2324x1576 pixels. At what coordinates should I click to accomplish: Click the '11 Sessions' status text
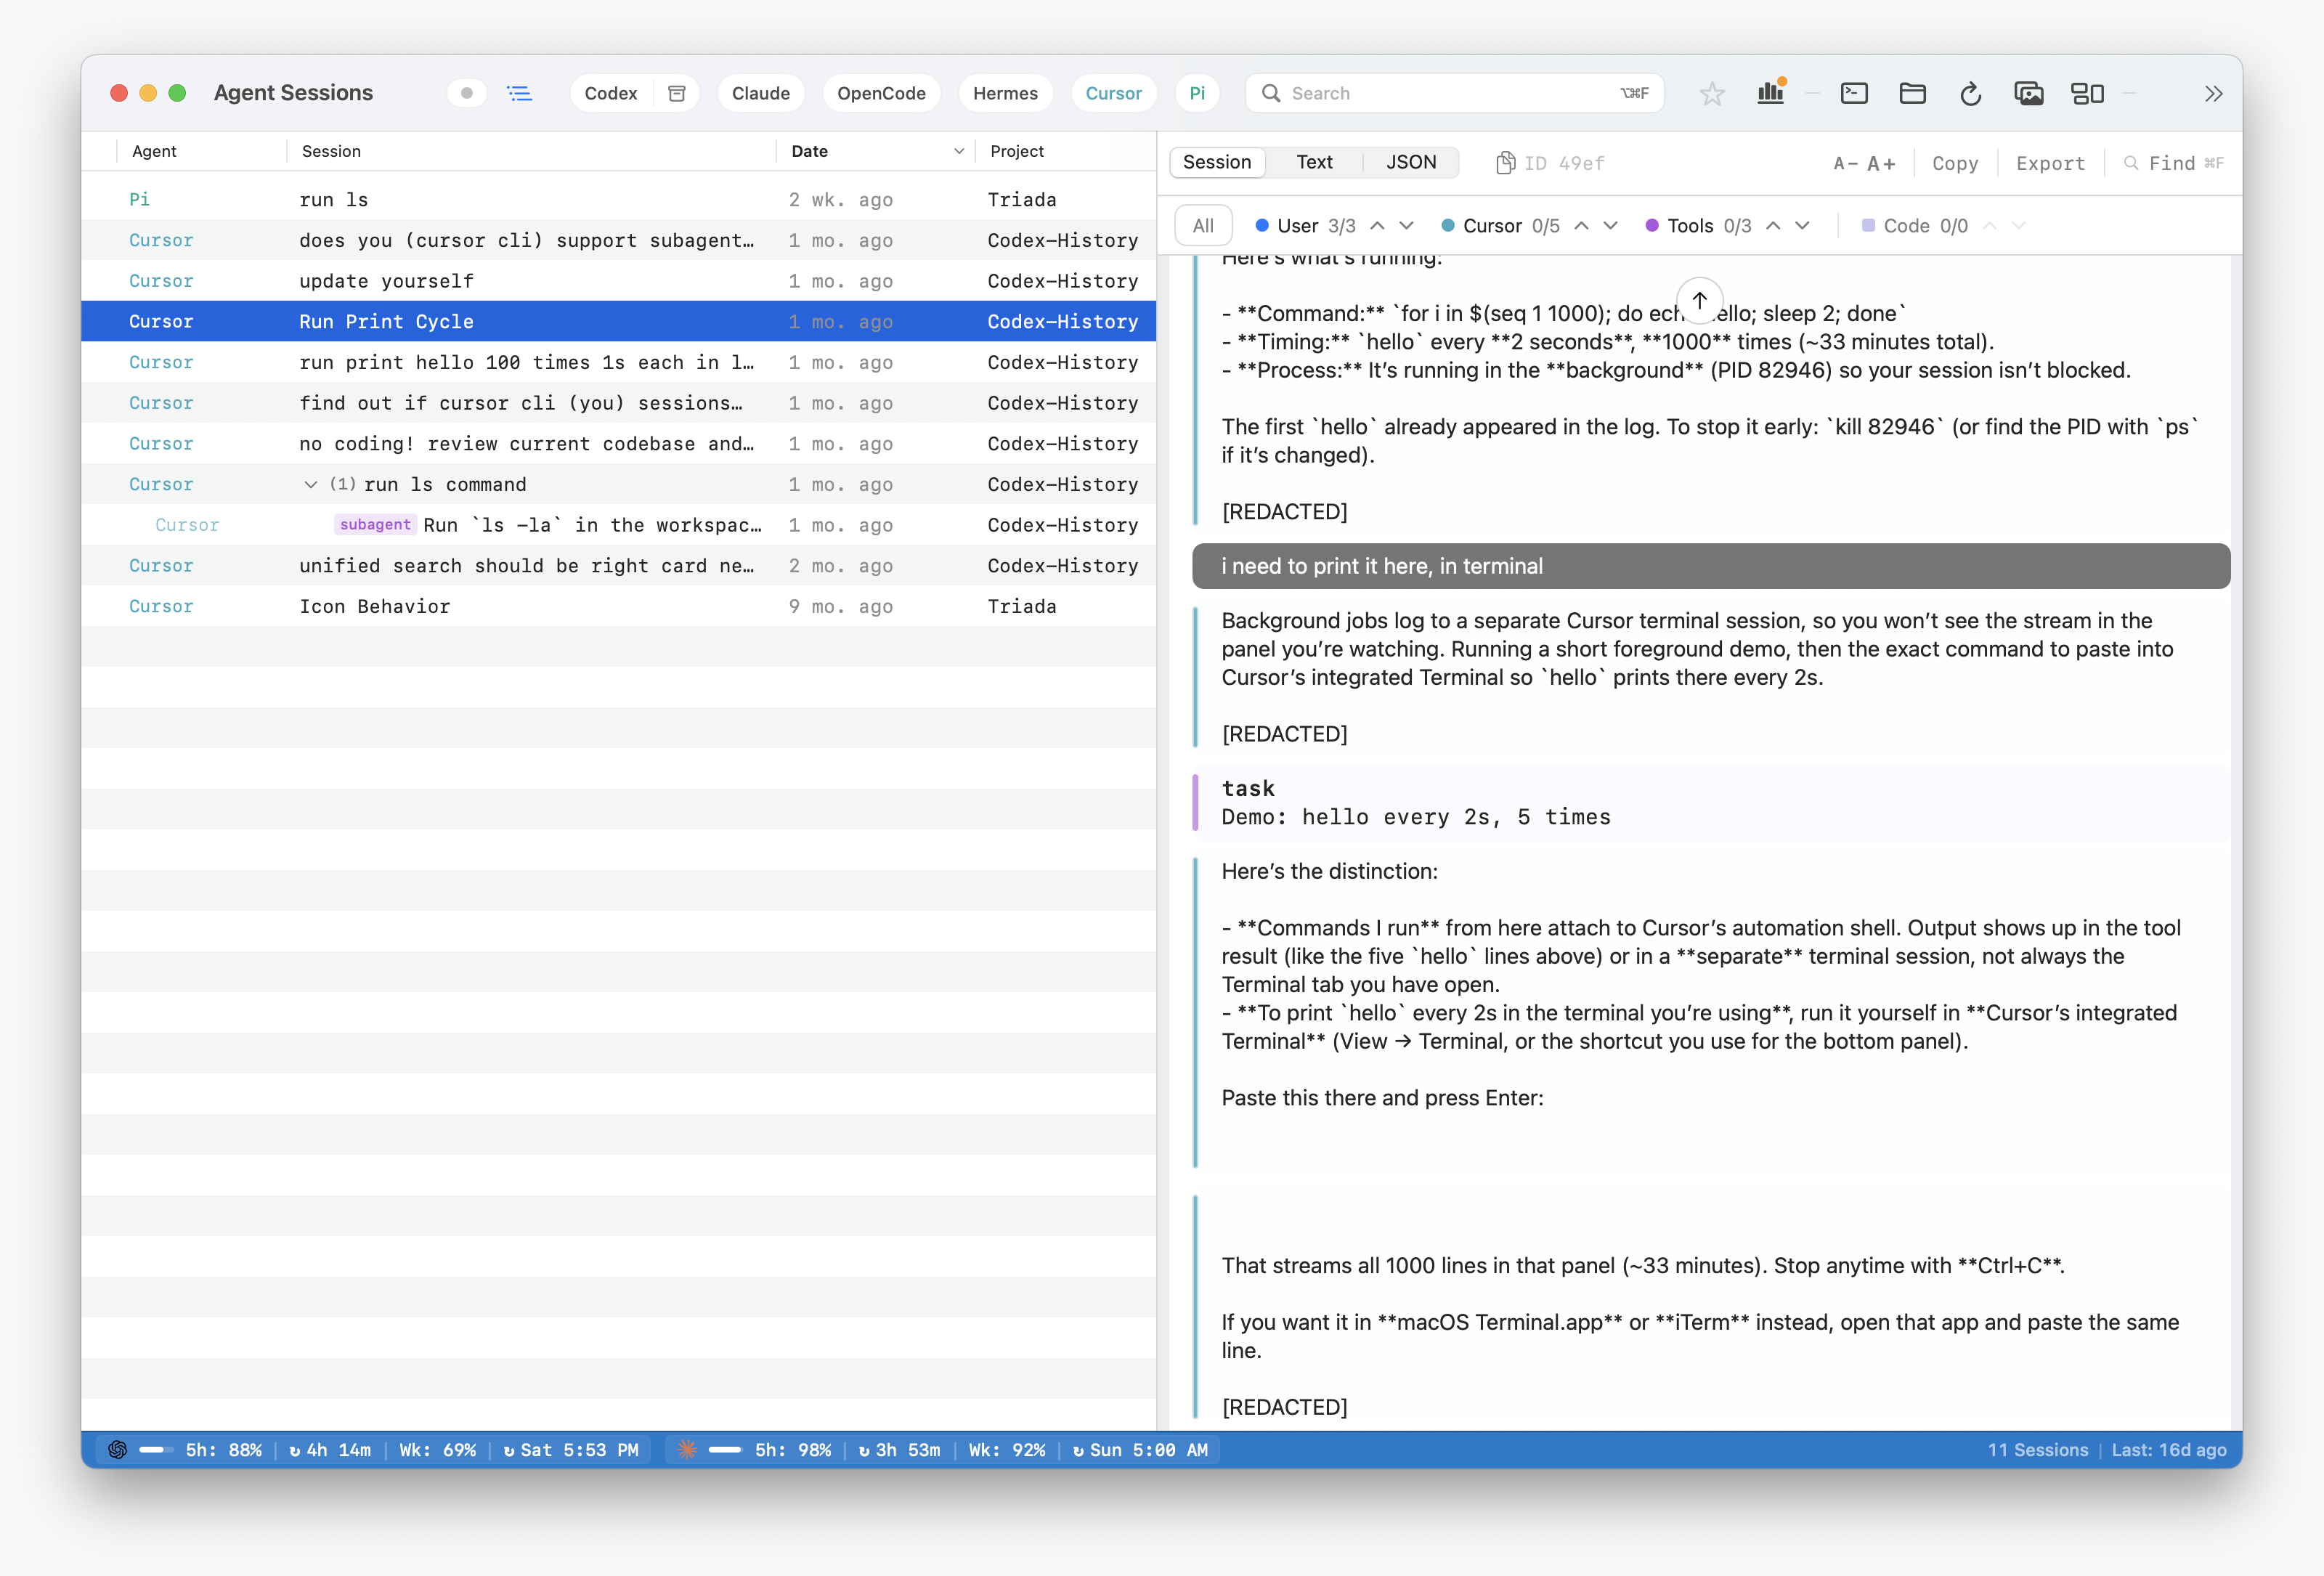pyautogui.click(x=2037, y=1450)
